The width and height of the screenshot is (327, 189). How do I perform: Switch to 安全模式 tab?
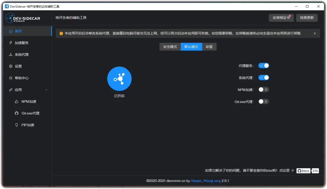pyautogui.click(x=170, y=46)
